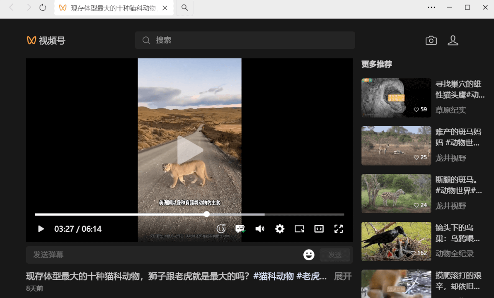
Task: Reload the page
Action: coord(43,7)
